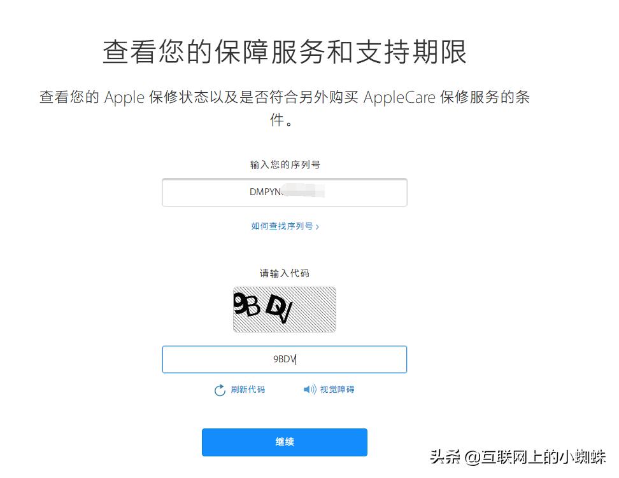This screenshot has height=478, width=619.
Task: Click the striped captcha image
Action: [x=284, y=310]
